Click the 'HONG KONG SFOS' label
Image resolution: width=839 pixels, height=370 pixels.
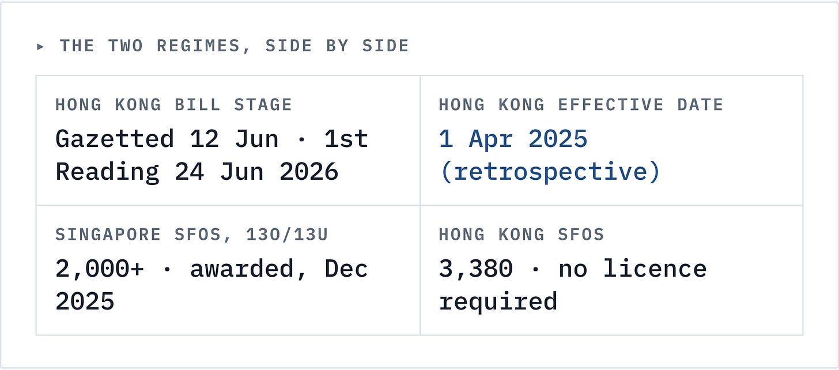click(521, 235)
